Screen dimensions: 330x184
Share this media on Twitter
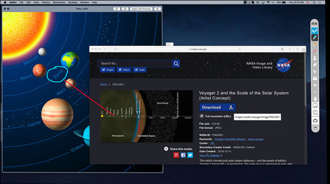pos(190,155)
